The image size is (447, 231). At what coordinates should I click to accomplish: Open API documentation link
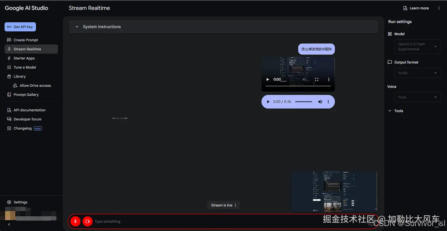pos(29,110)
